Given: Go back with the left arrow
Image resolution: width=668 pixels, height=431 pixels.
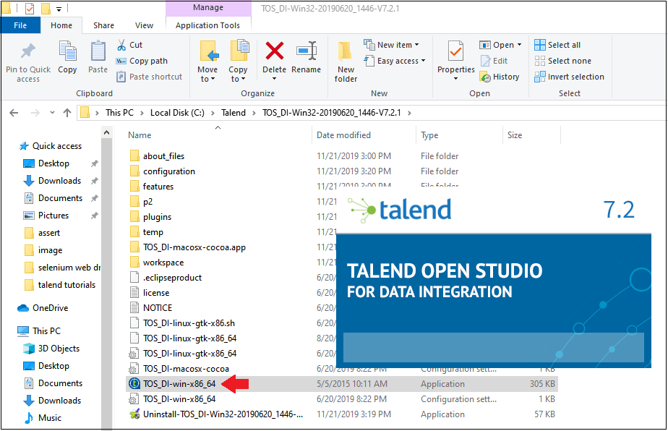Looking at the screenshot, I should 14,113.
